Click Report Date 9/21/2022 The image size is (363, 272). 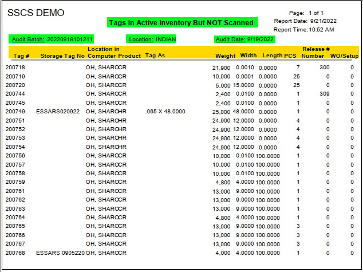(x=305, y=21)
